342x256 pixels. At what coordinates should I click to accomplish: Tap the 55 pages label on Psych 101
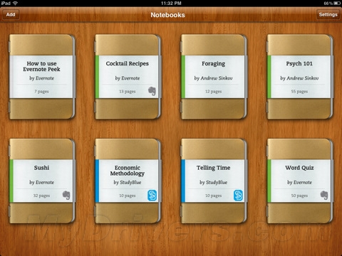click(299, 91)
